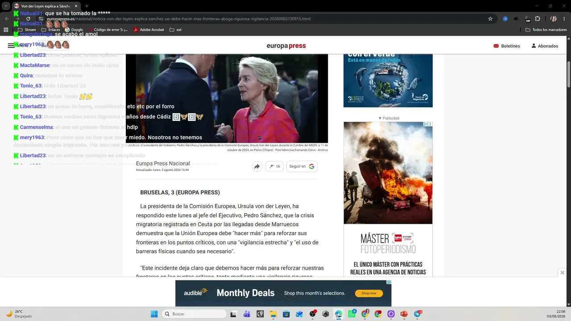This screenshot has height=321, width=571.
Task: Open the Chrome three-dot menu
Action: (x=565, y=19)
